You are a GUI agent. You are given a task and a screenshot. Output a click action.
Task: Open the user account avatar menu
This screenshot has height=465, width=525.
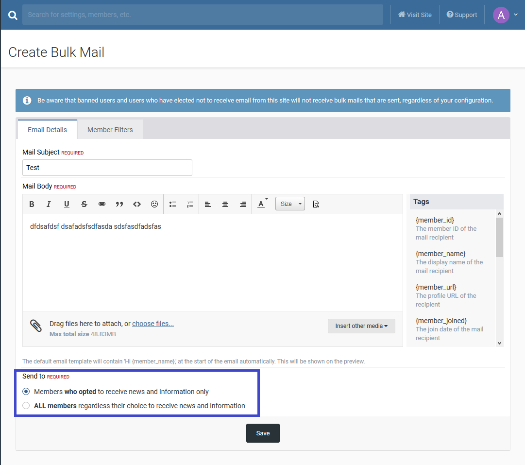point(505,15)
